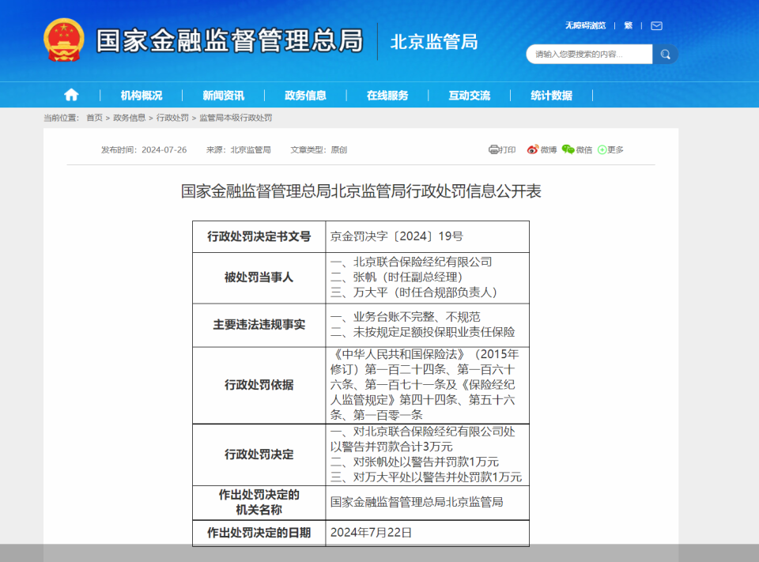Click the 作出处罚决定的机关名称 header cell
Viewport: 759px width, 562px height.
click(259, 503)
